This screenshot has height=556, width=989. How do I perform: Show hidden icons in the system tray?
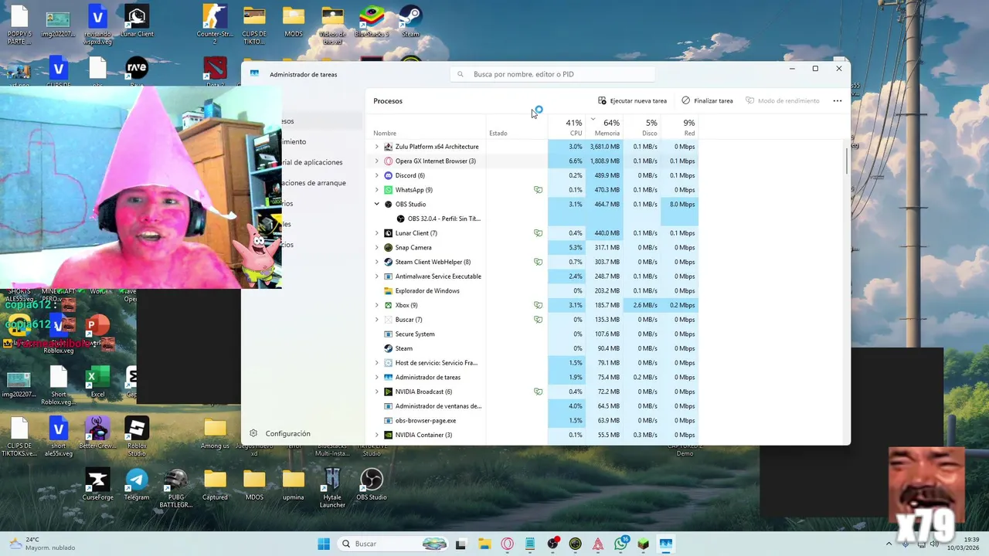(x=889, y=544)
